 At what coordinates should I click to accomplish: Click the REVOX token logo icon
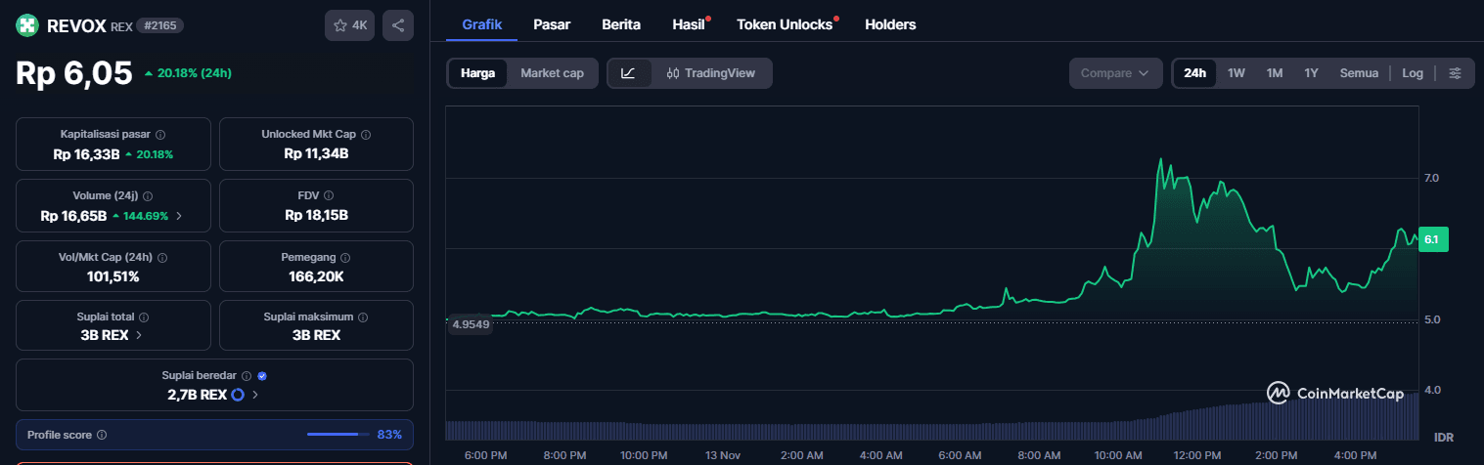tap(27, 26)
